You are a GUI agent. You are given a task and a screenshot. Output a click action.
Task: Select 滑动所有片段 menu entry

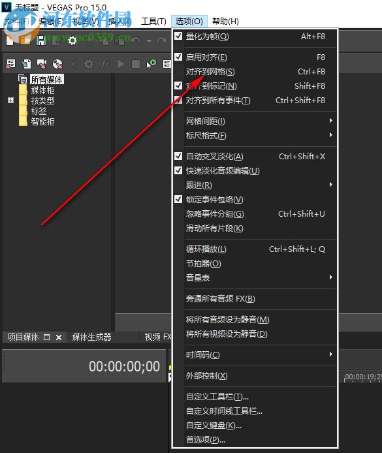tap(255, 228)
